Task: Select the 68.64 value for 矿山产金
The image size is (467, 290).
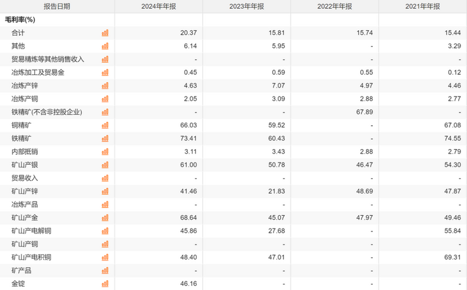Action: [x=189, y=217]
